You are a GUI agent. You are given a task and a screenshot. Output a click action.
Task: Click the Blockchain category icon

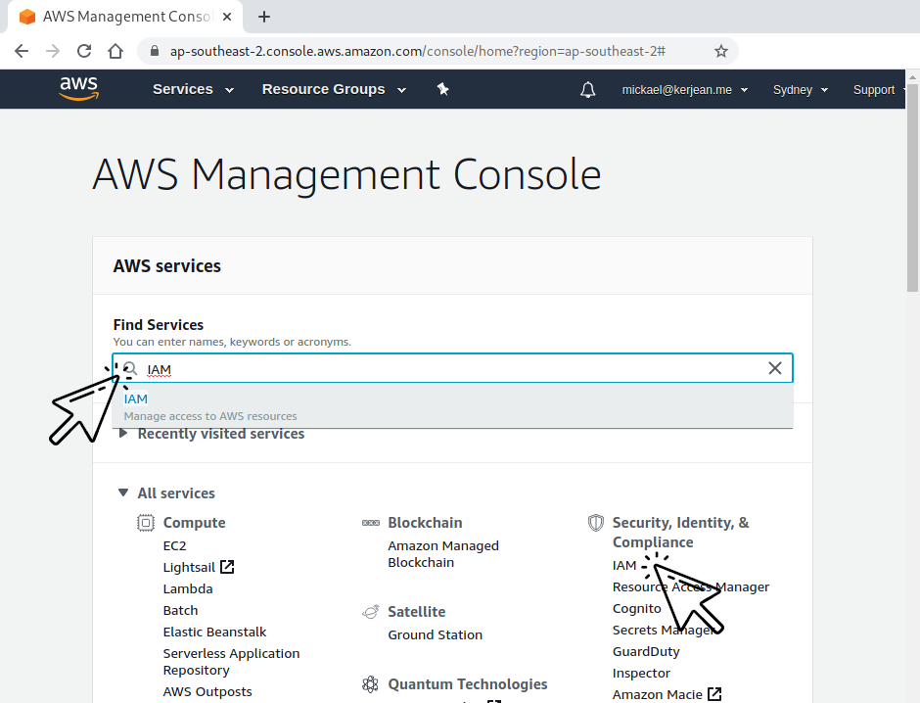coord(371,522)
